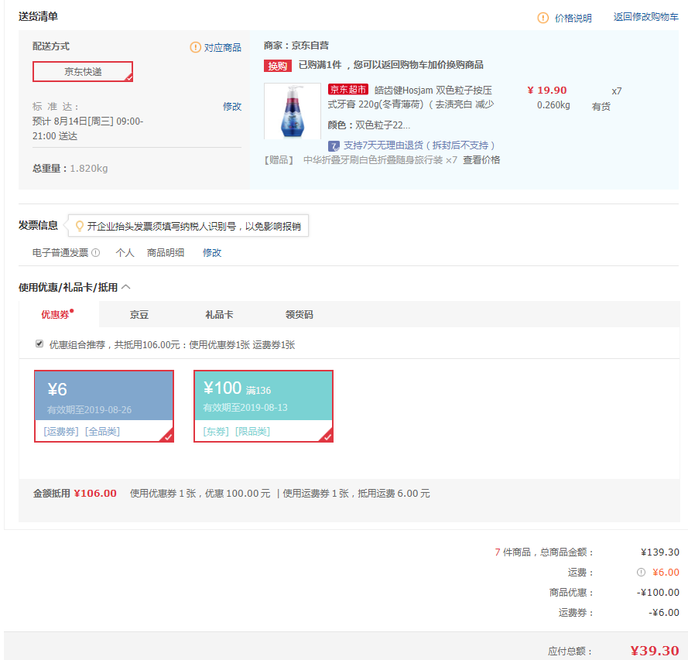The image size is (688, 660).
Task: Click the 总重量 1.820kg text
Action: tap(70, 169)
